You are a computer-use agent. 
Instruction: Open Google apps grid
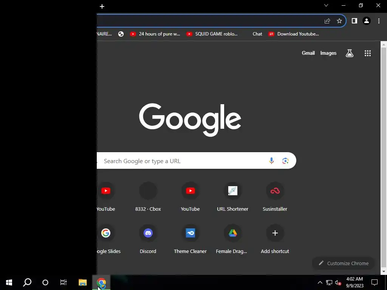(368, 53)
